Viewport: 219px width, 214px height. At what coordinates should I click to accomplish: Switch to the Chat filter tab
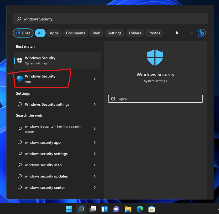click(x=23, y=33)
